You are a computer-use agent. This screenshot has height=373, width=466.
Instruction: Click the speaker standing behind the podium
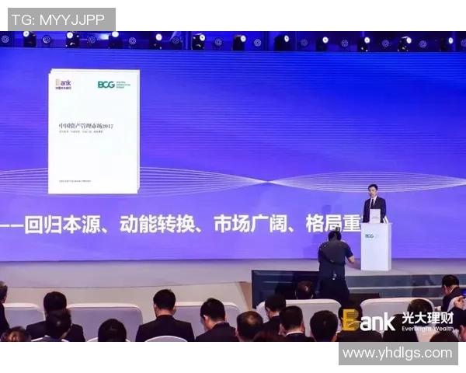click(374, 200)
